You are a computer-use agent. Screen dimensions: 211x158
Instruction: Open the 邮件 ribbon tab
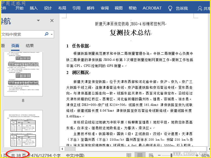click(x=90, y=8)
